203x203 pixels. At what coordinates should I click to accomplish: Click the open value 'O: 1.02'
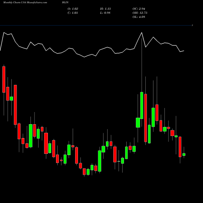pyautogui.click(x=73, y=9)
